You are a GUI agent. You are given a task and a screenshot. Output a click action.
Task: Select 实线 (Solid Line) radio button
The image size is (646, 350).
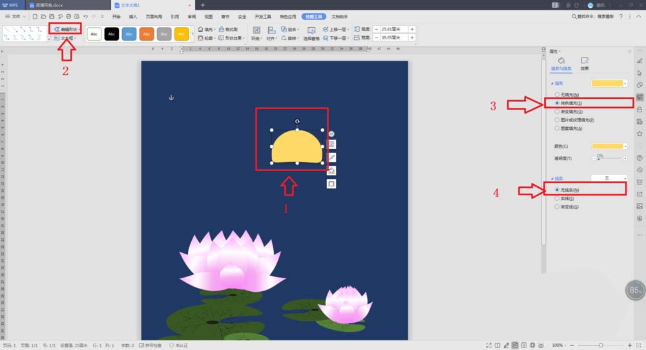point(557,198)
